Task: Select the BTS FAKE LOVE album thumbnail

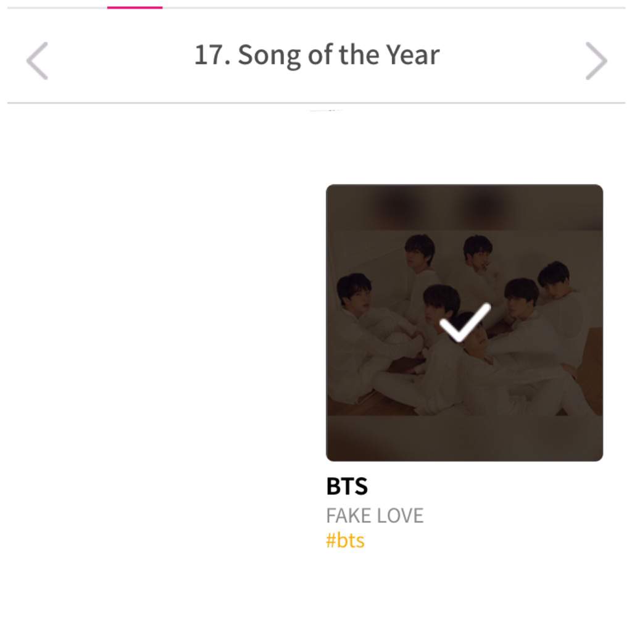Action: point(464,322)
